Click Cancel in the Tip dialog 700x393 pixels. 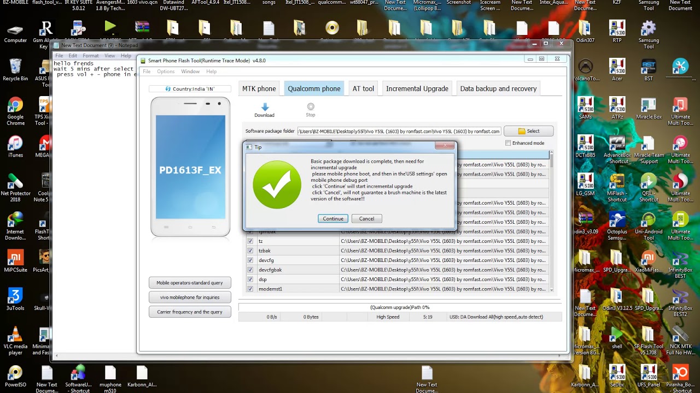pos(366,218)
